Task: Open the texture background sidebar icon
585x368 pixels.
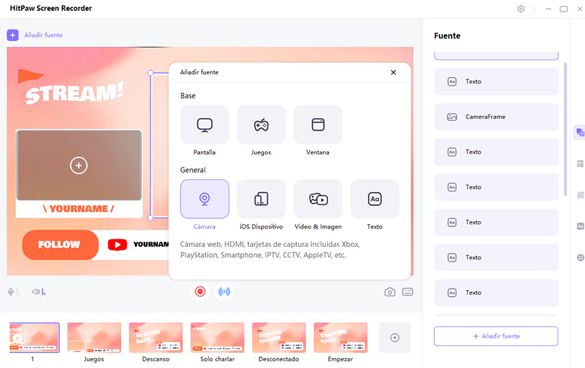Action: (580, 195)
